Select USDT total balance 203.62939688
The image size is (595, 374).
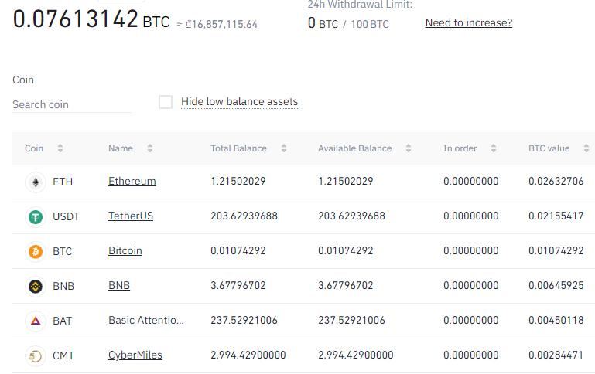coord(244,216)
